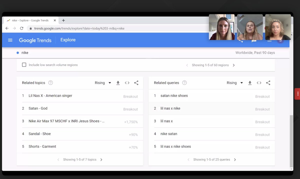The height and width of the screenshot is (179, 300).
Task: Go to next page of regions
Action: coord(234,65)
